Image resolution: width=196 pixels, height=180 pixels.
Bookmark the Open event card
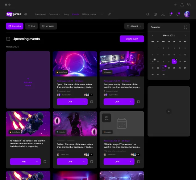(x=92, y=101)
